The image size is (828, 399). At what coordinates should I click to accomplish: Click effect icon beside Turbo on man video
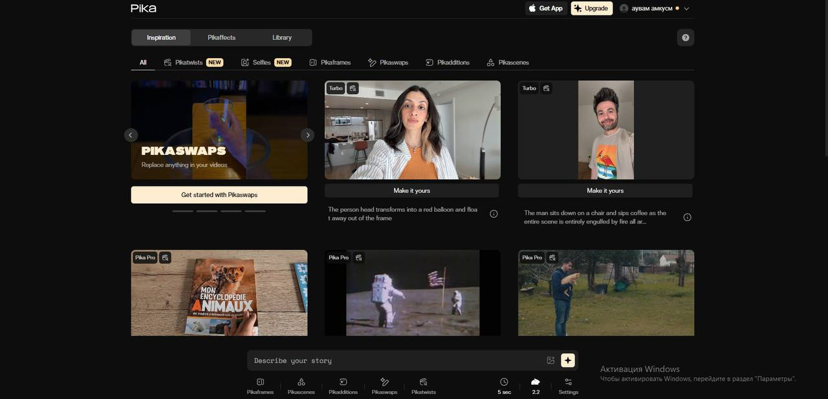[x=546, y=88]
